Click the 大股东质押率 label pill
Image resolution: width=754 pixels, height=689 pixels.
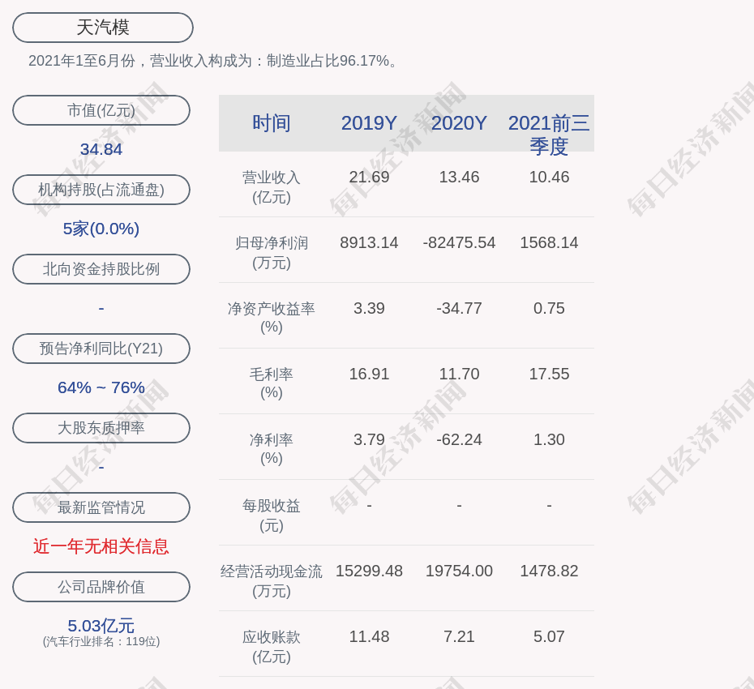pyautogui.click(x=101, y=427)
